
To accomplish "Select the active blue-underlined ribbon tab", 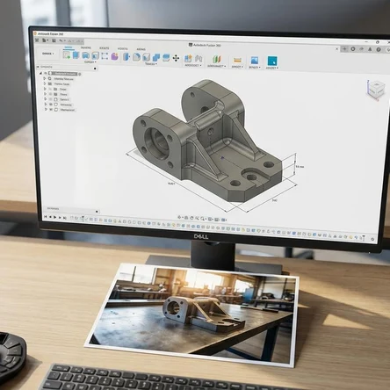I will (69, 47).
